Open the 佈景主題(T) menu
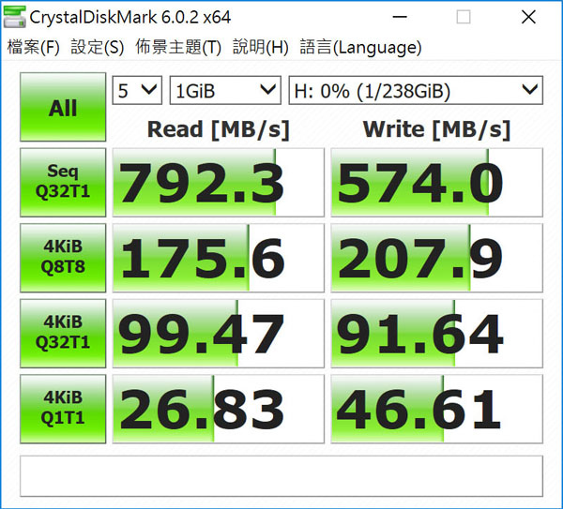 click(178, 47)
